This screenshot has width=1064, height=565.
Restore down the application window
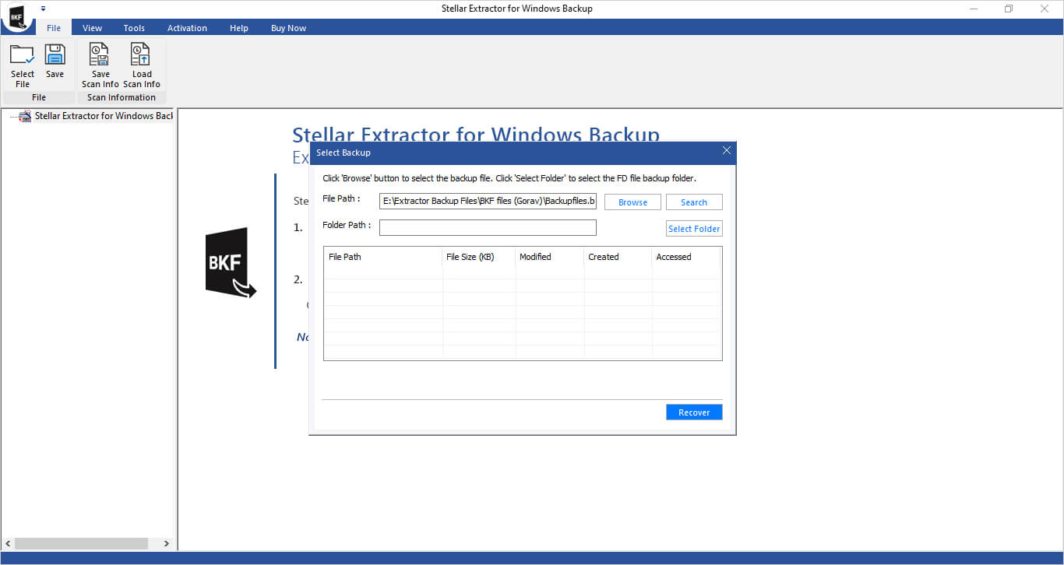coord(1009,9)
